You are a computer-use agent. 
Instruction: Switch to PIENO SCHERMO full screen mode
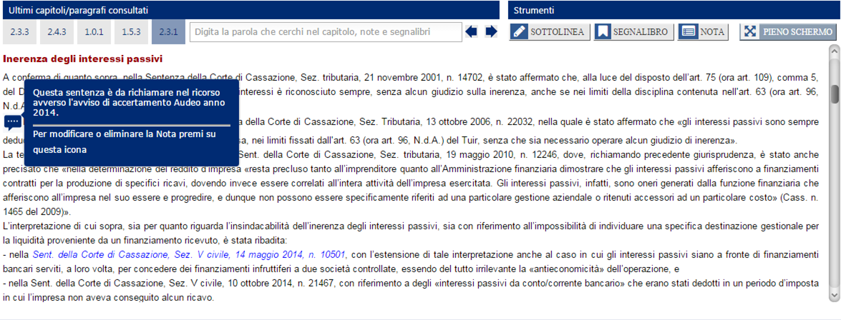point(788,32)
